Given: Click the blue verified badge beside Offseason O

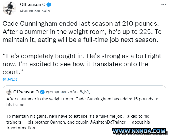Looking at the screenshot, I should tap(49, 5).
